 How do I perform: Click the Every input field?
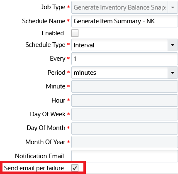tap(124, 59)
